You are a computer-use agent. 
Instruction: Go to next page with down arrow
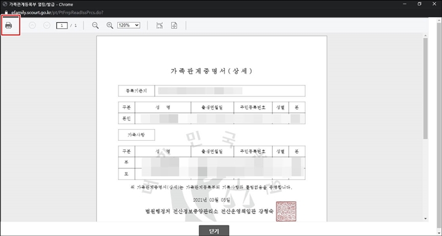click(47, 25)
